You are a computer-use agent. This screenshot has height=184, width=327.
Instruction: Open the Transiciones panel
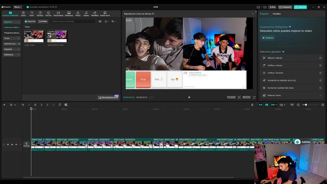(x=58, y=14)
